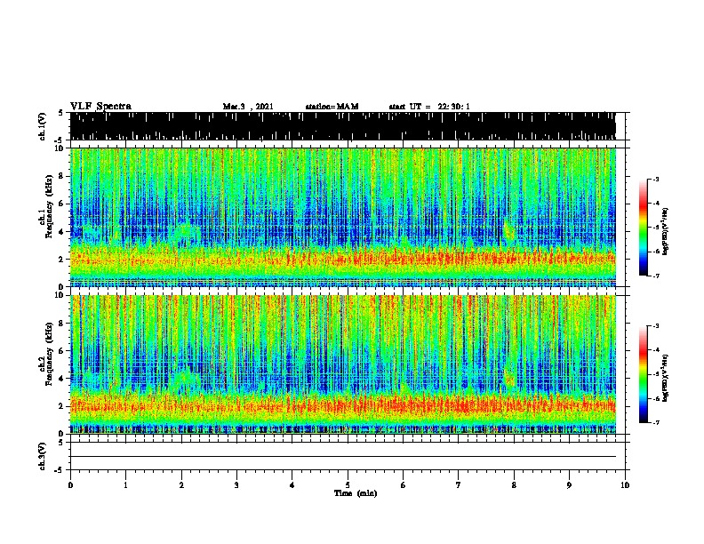
Task: Click the "ch.3(V)" axis label
Action: pos(43,456)
